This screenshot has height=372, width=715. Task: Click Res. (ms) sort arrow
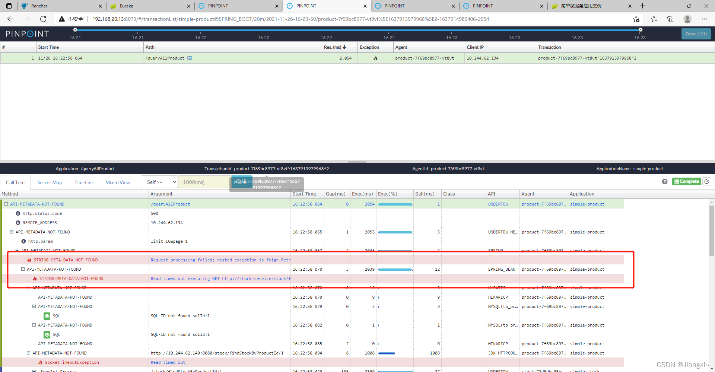(344, 47)
